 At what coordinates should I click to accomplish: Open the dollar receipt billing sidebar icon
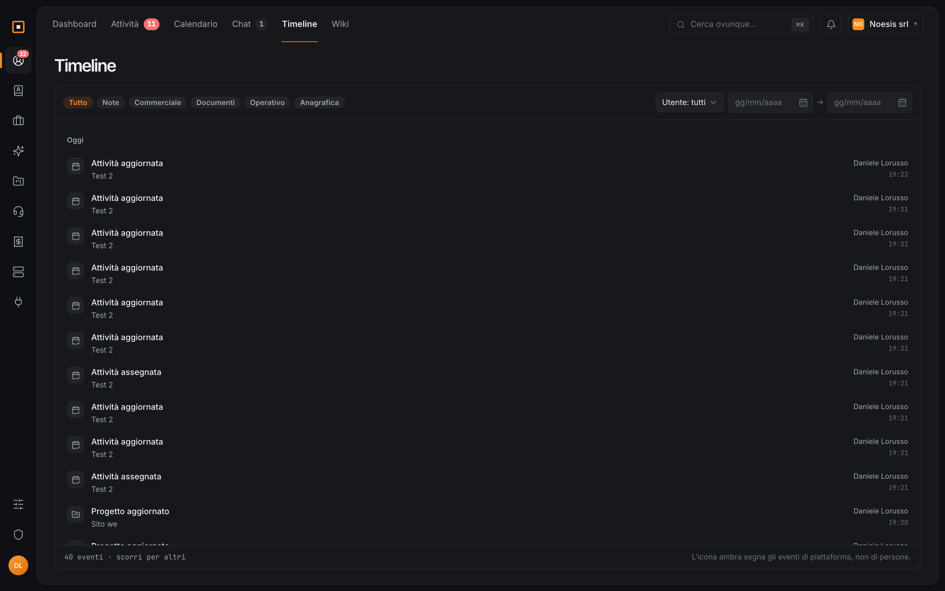[18, 242]
